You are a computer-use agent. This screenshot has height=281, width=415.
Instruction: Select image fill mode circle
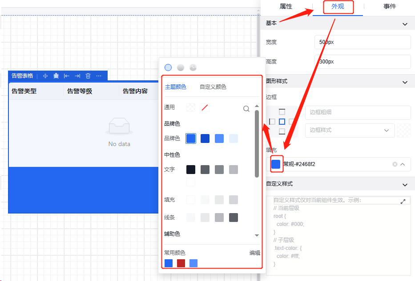(193, 67)
